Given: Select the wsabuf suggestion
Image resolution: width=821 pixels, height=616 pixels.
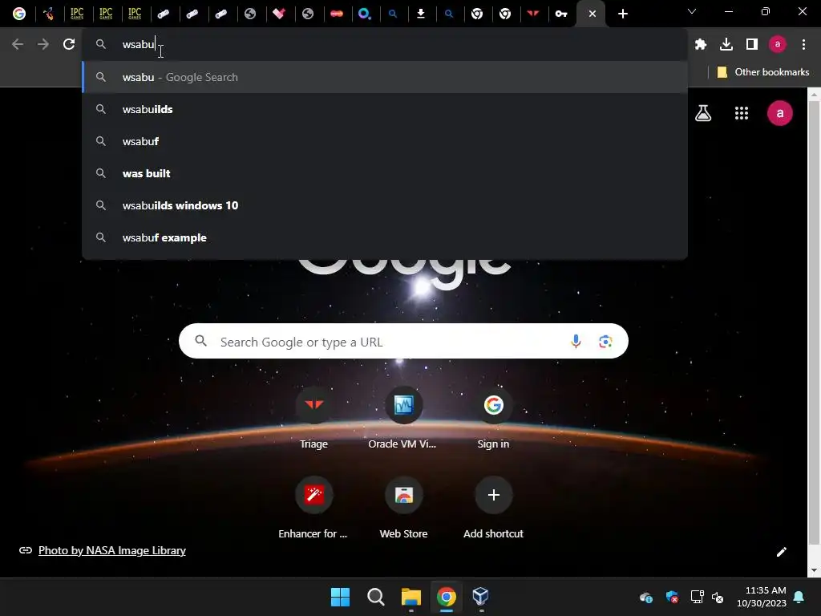Looking at the screenshot, I should click(x=384, y=141).
